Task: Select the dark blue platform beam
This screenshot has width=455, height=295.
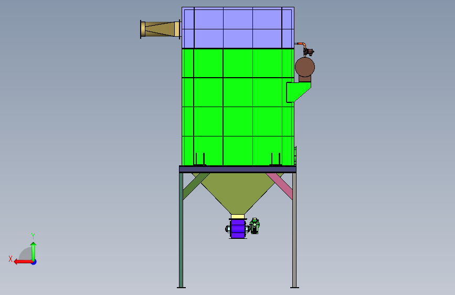Action: coord(238,169)
